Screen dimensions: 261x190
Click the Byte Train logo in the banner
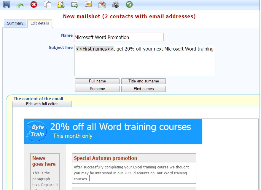(x=36, y=131)
